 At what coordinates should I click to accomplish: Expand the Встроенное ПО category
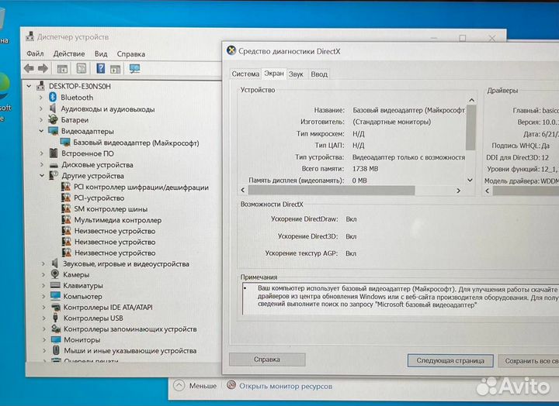pyautogui.click(x=41, y=153)
